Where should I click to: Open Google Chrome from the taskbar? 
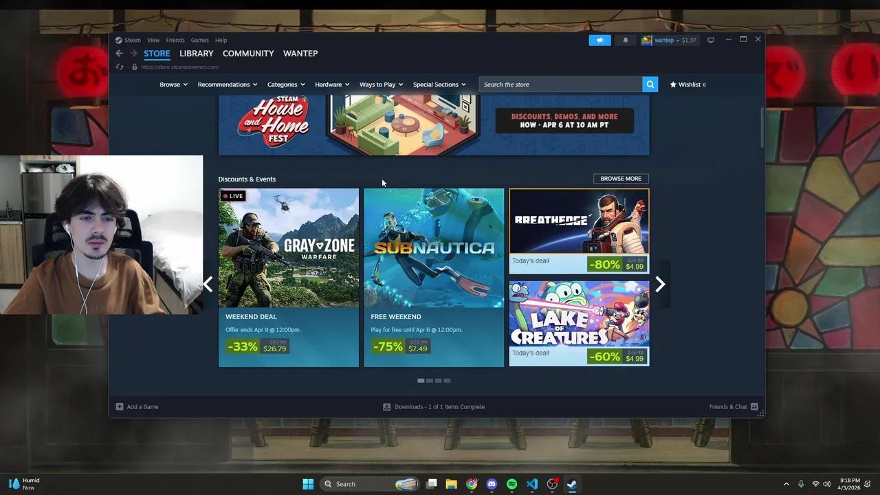[x=472, y=484]
